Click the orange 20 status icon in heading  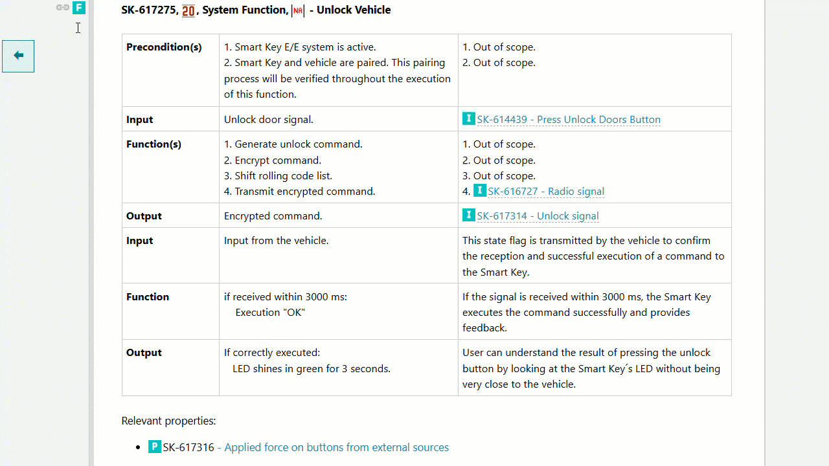tap(188, 10)
